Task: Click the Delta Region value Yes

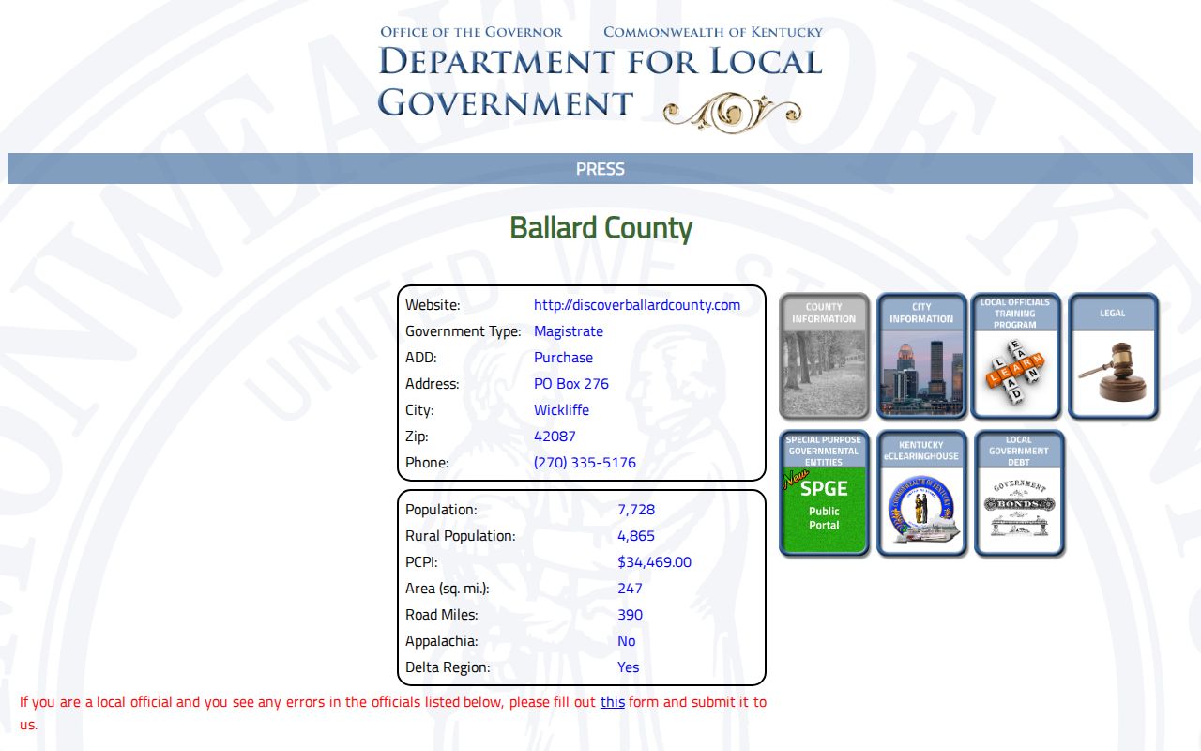Action: tap(628, 667)
